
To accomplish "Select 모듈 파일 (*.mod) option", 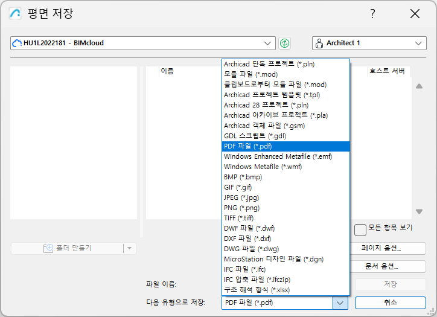I will 285,74.
